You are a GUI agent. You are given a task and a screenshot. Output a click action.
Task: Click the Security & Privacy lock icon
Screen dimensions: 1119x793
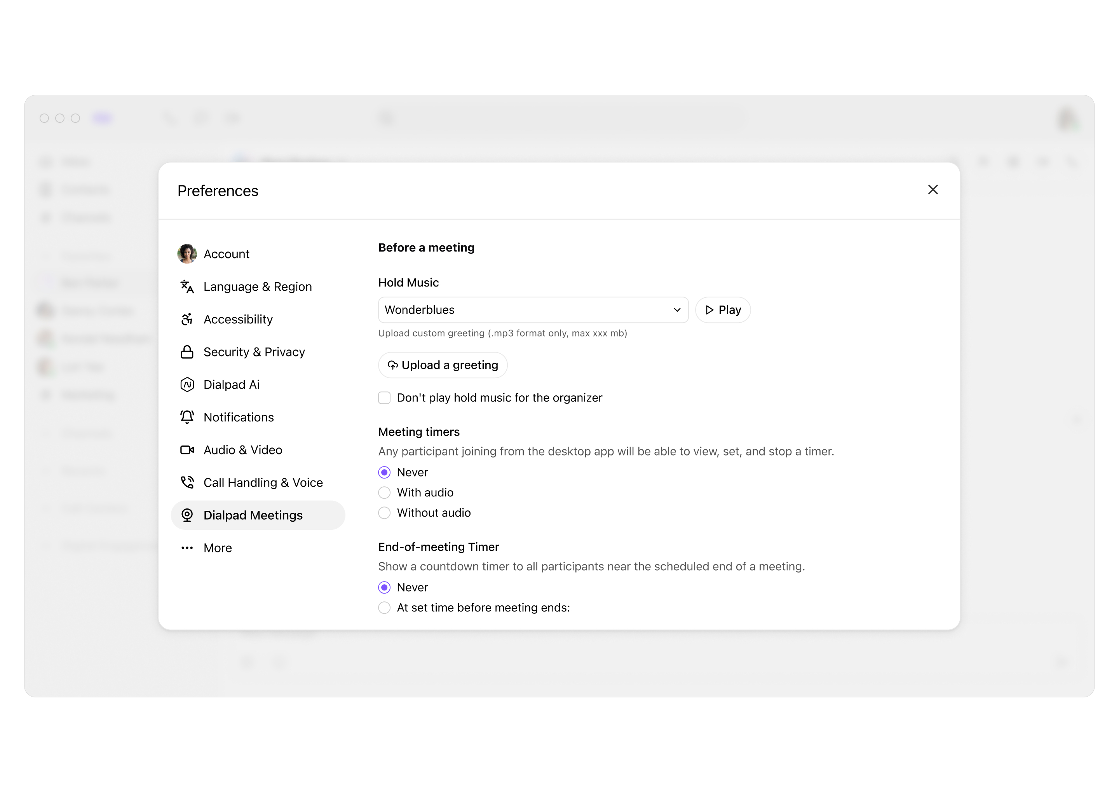pos(187,352)
